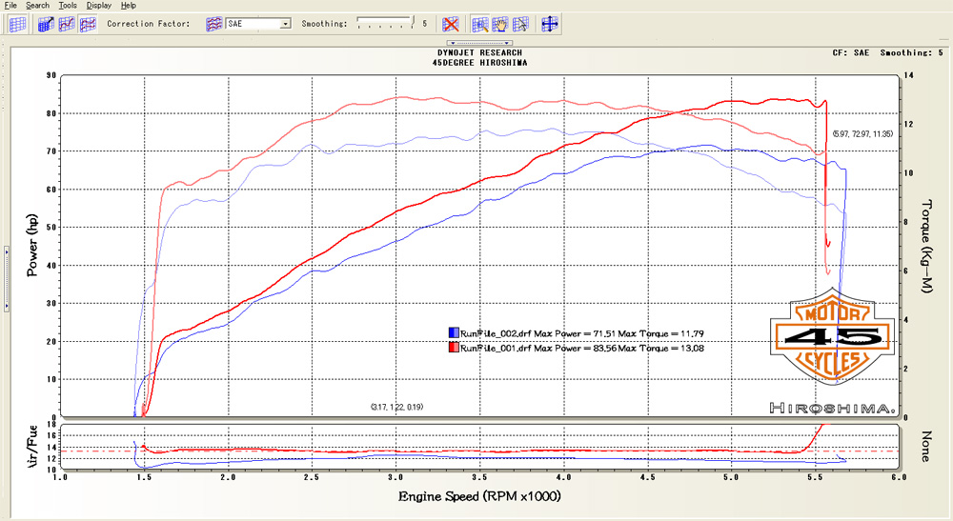The image size is (953, 521).
Task: Select the arrow cursor graph tool
Action: 519,24
